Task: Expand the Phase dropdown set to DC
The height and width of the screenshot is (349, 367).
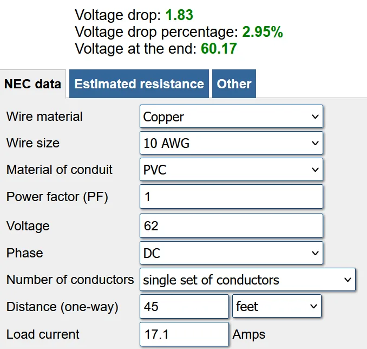Action: 231,253
